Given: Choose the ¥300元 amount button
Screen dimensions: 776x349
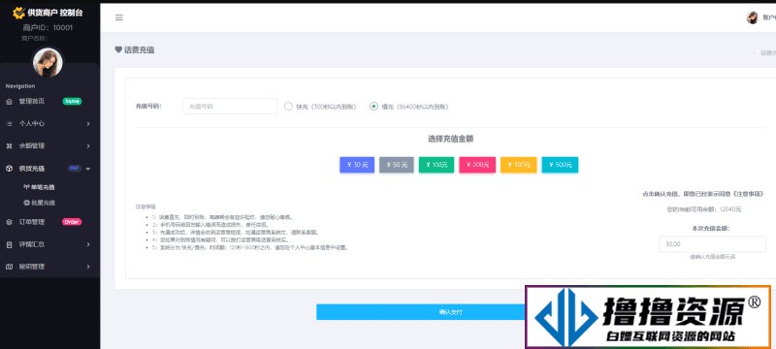Looking at the screenshot, I should pyautogui.click(x=519, y=165).
